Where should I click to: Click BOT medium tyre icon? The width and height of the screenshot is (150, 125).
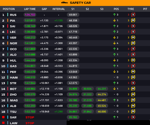(x=133, y=89)
